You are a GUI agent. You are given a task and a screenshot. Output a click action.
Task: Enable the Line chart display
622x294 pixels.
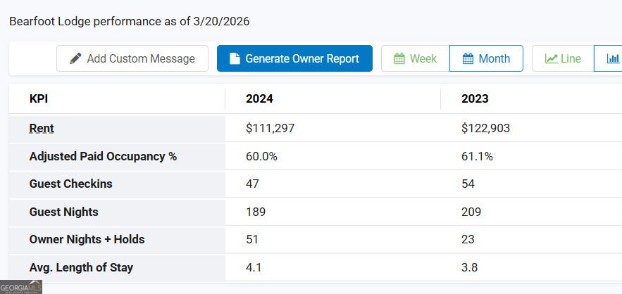[x=563, y=58]
